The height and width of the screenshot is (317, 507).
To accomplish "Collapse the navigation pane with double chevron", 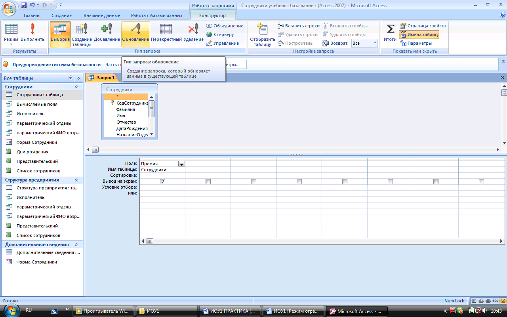I will coord(79,78).
